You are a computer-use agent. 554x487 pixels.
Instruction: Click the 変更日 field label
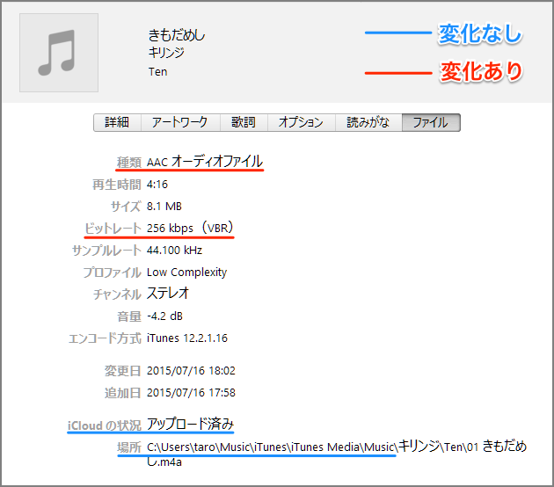123,370
